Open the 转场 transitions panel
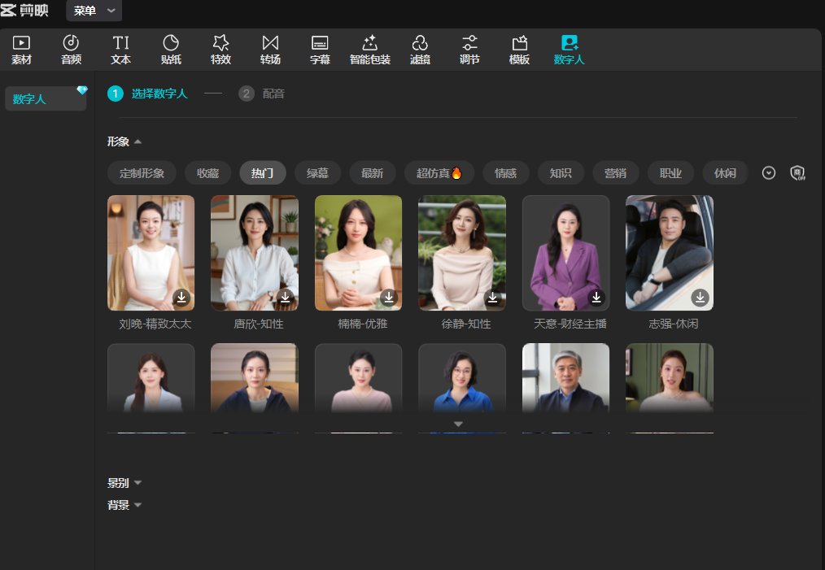 pyautogui.click(x=270, y=50)
